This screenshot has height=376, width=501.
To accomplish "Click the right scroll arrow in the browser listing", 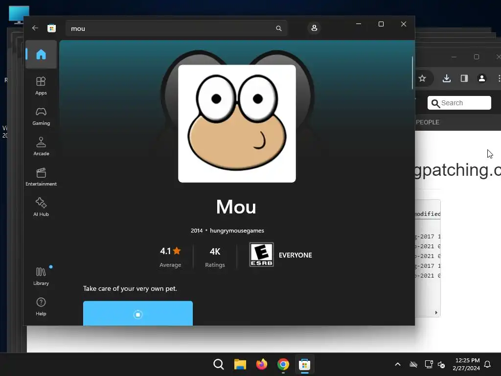I will 436,313.
